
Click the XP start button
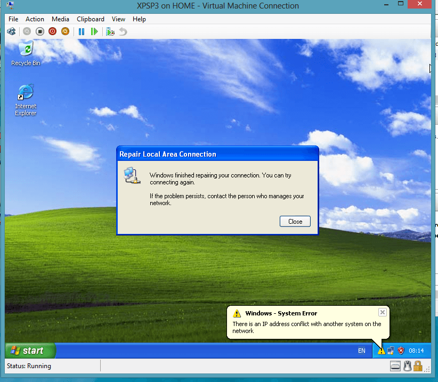[30, 351]
